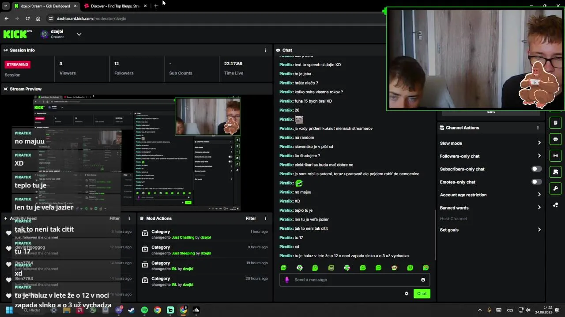The width and height of the screenshot is (565, 317).
Task: Open the volume control in system tray
Action: click(x=528, y=310)
